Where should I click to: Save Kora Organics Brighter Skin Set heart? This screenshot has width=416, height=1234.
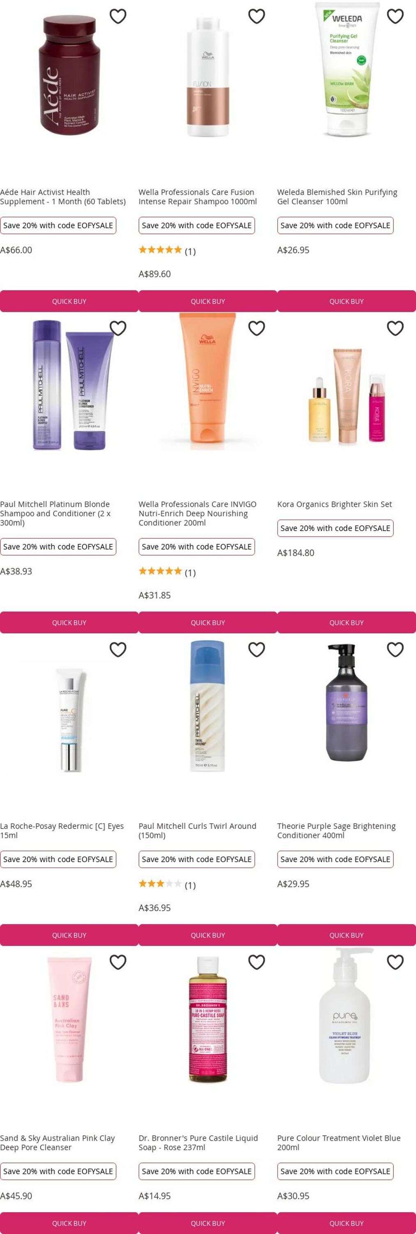395,328
